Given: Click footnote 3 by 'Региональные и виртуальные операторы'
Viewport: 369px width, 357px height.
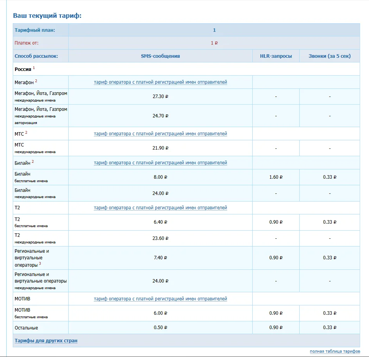Looking at the screenshot, I should (40, 263).
